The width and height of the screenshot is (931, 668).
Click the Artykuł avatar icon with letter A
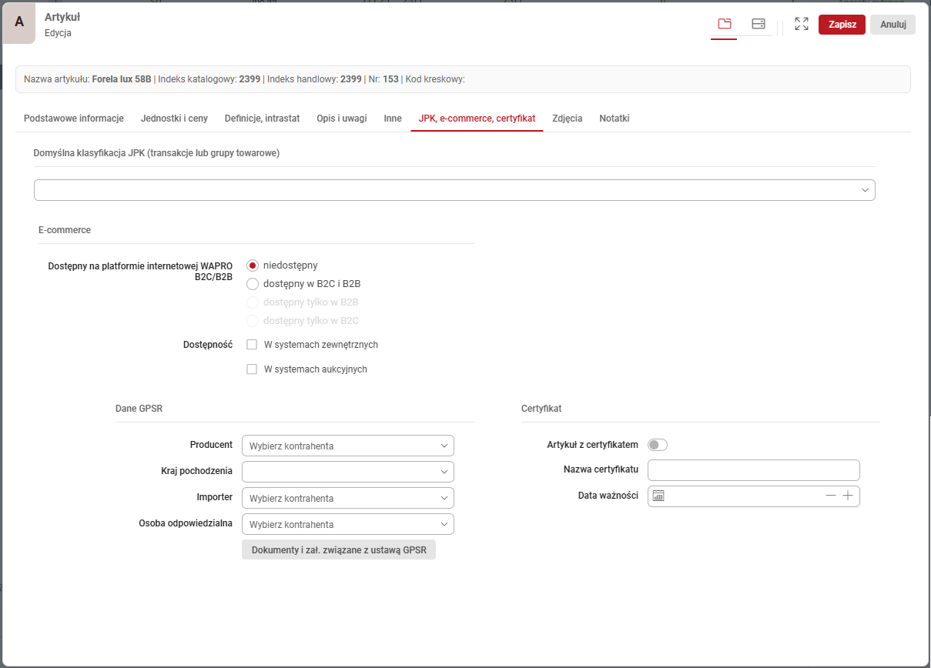[19, 22]
